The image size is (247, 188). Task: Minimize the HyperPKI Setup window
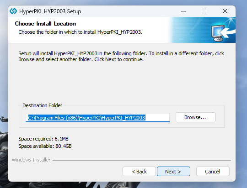tap(183, 11)
